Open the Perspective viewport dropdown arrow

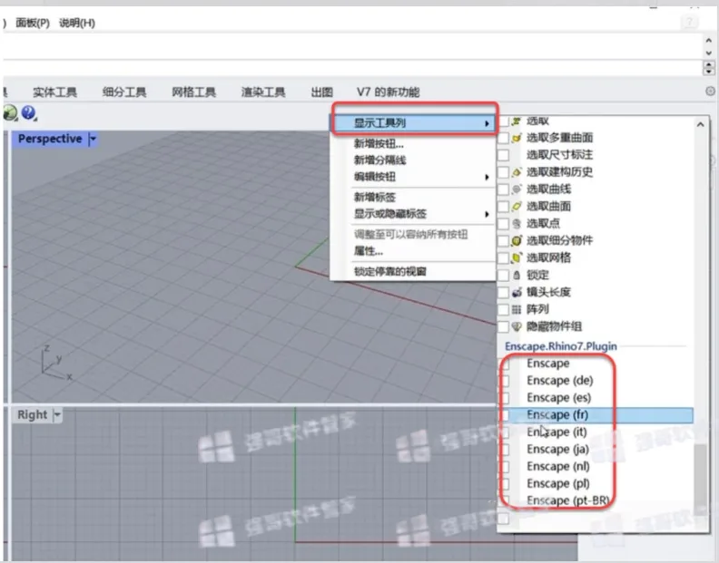(x=94, y=139)
